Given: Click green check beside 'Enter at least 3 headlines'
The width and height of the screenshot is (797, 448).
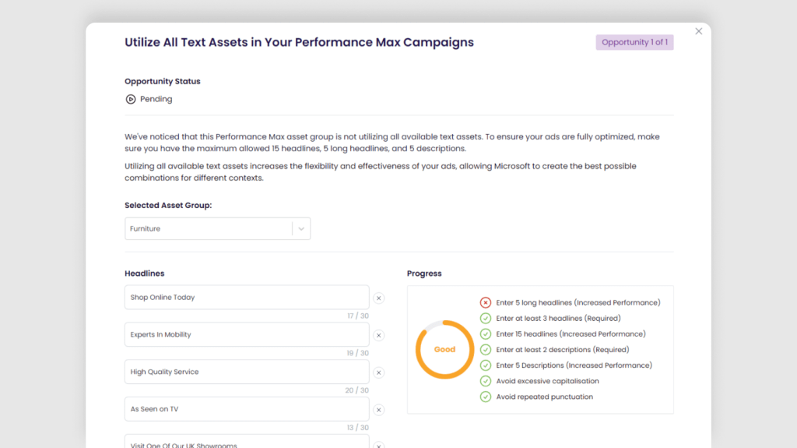Looking at the screenshot, I should pos(486,319).
